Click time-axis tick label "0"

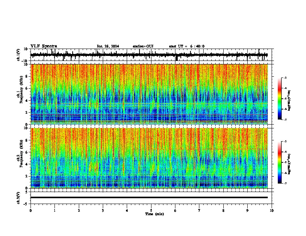click(x=31, y=211)
